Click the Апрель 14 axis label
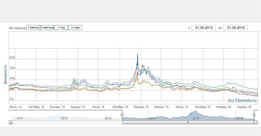261x136 pixels. point(78,107)
